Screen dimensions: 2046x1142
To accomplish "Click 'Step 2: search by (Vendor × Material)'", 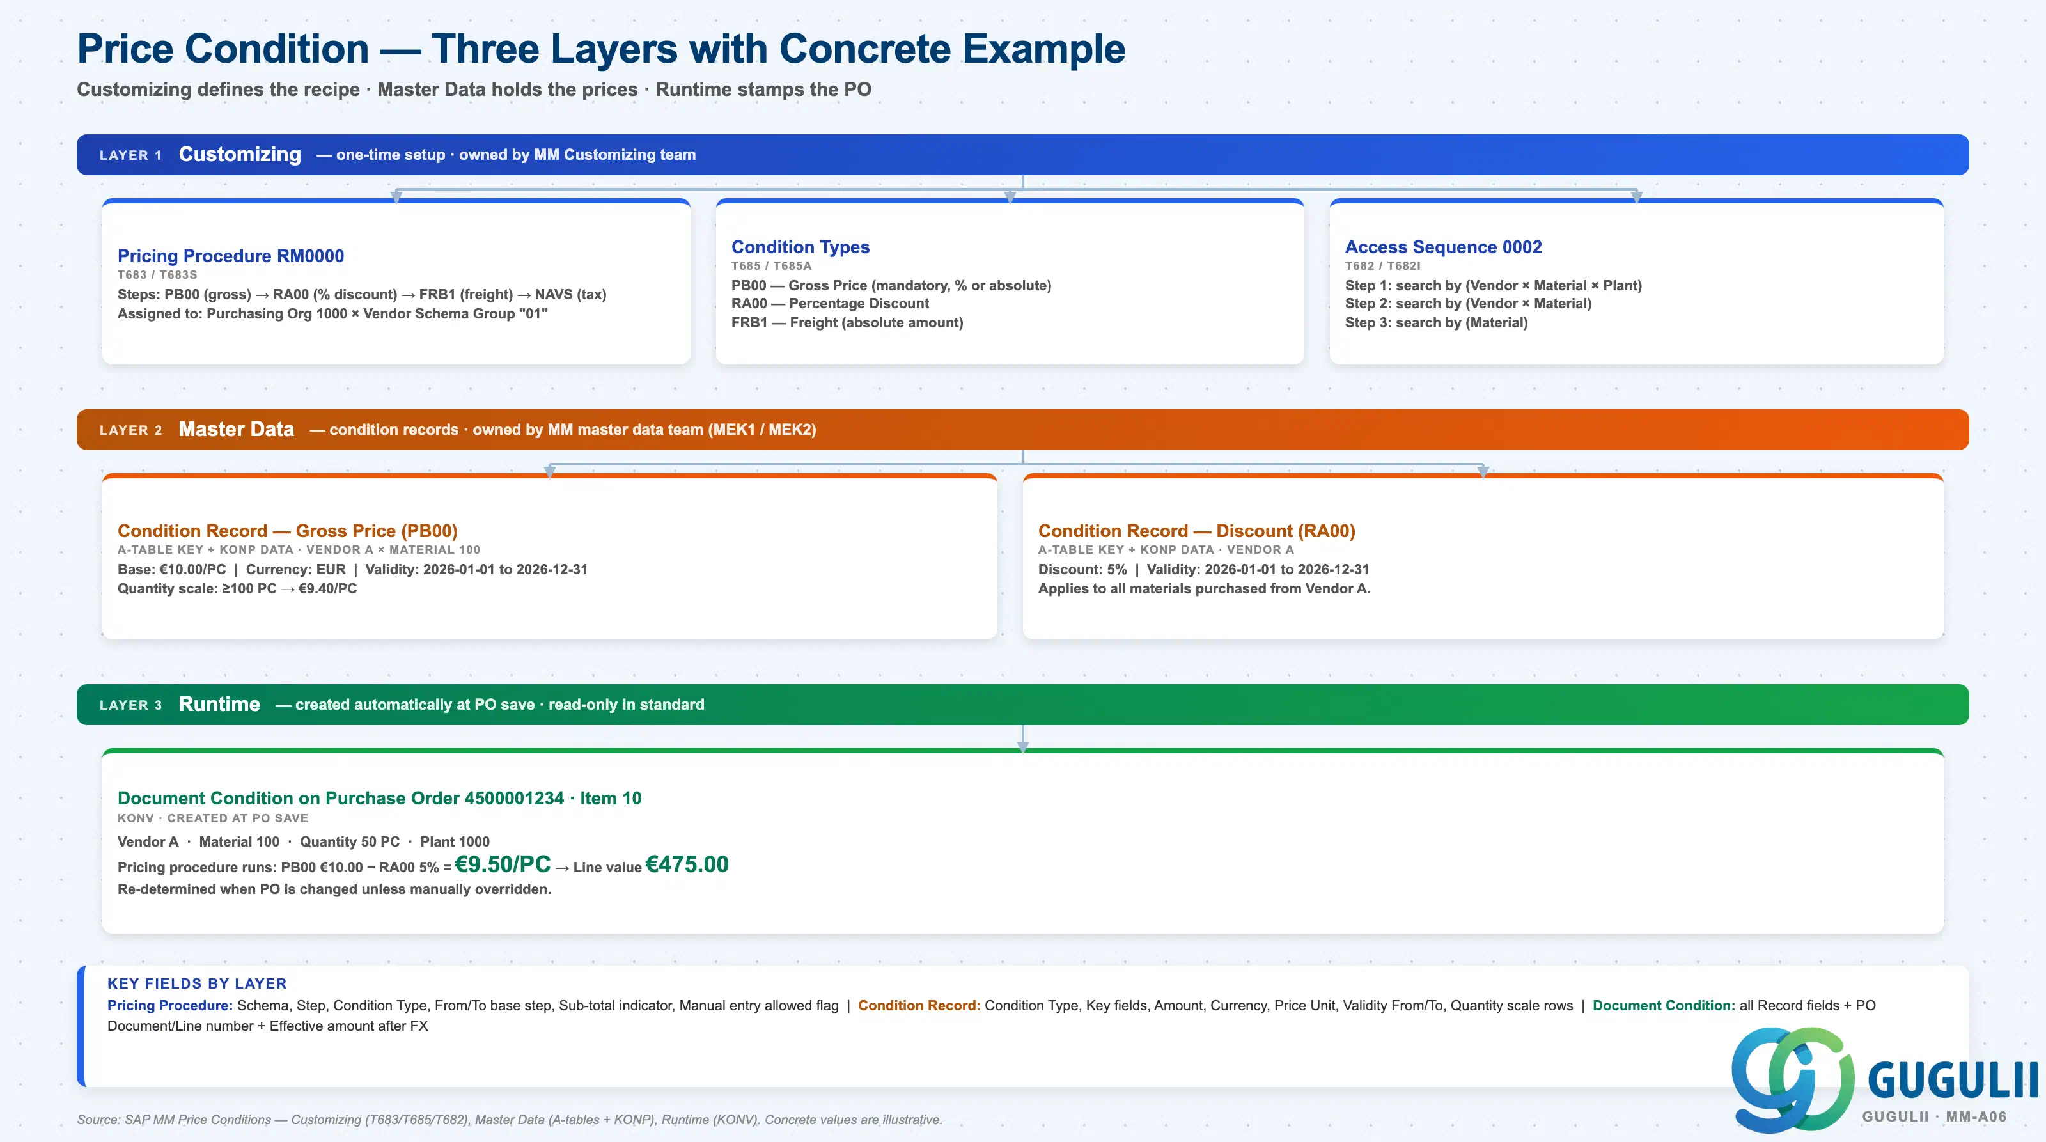I will 1468,303.
